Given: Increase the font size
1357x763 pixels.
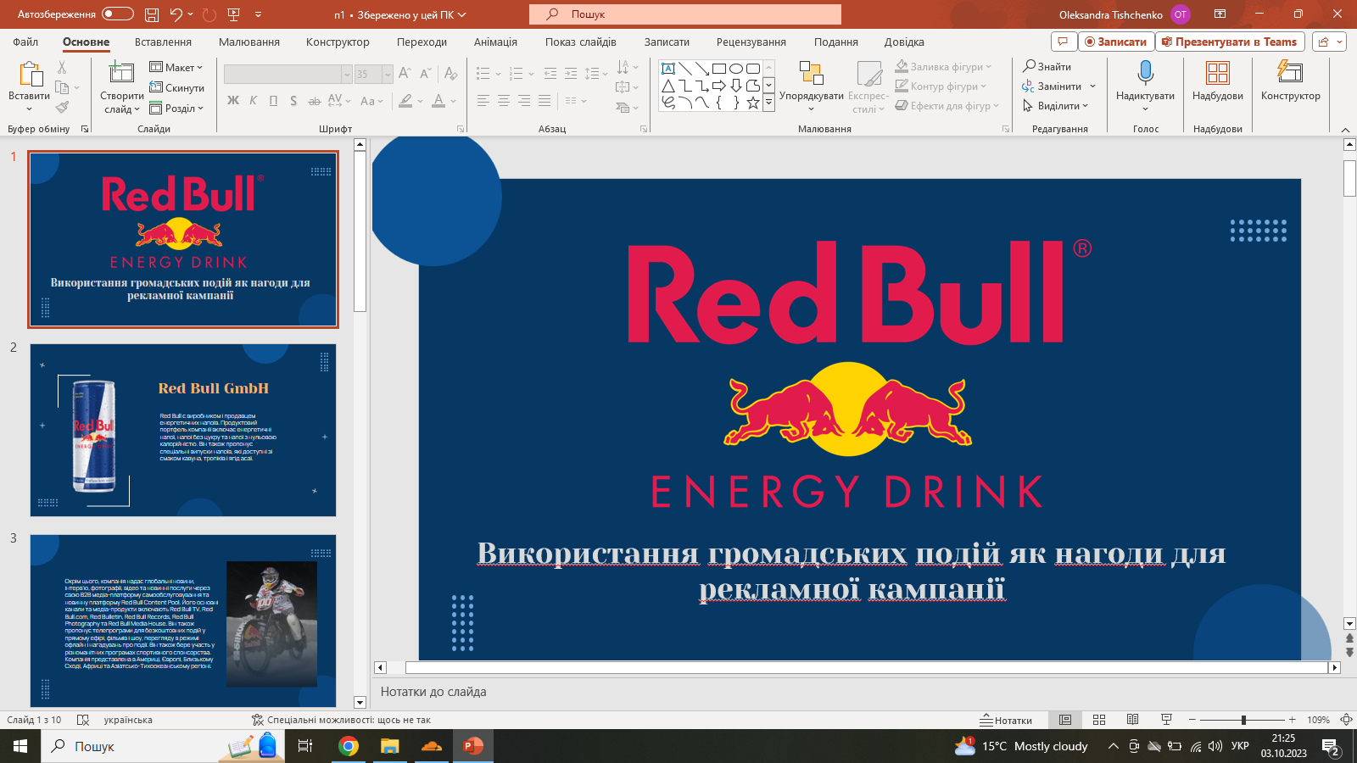Looking at the screenshot, I should click(x=405, y=74).
